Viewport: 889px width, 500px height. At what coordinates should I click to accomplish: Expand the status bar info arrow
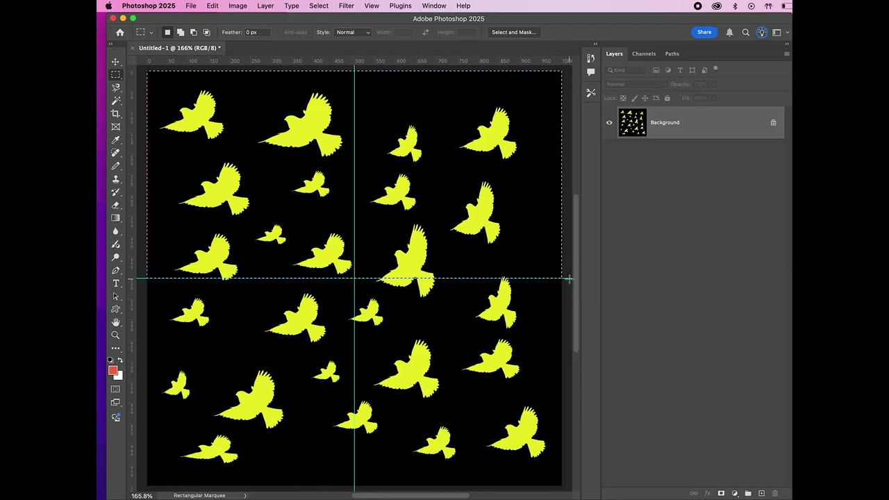coord(244,496)
